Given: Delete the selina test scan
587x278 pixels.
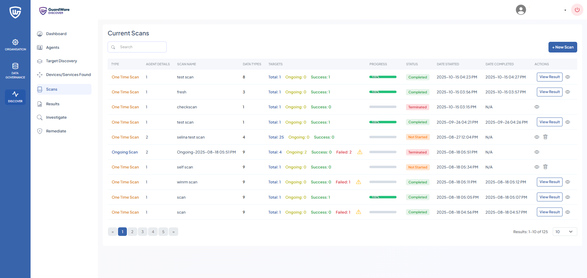Looking at the screenshot, I should [545, 137].
